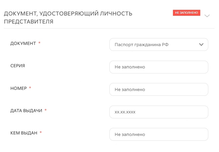
Task: Click the selected Паспорт гражданина РФ value text
Action: [x=142, y=45]
